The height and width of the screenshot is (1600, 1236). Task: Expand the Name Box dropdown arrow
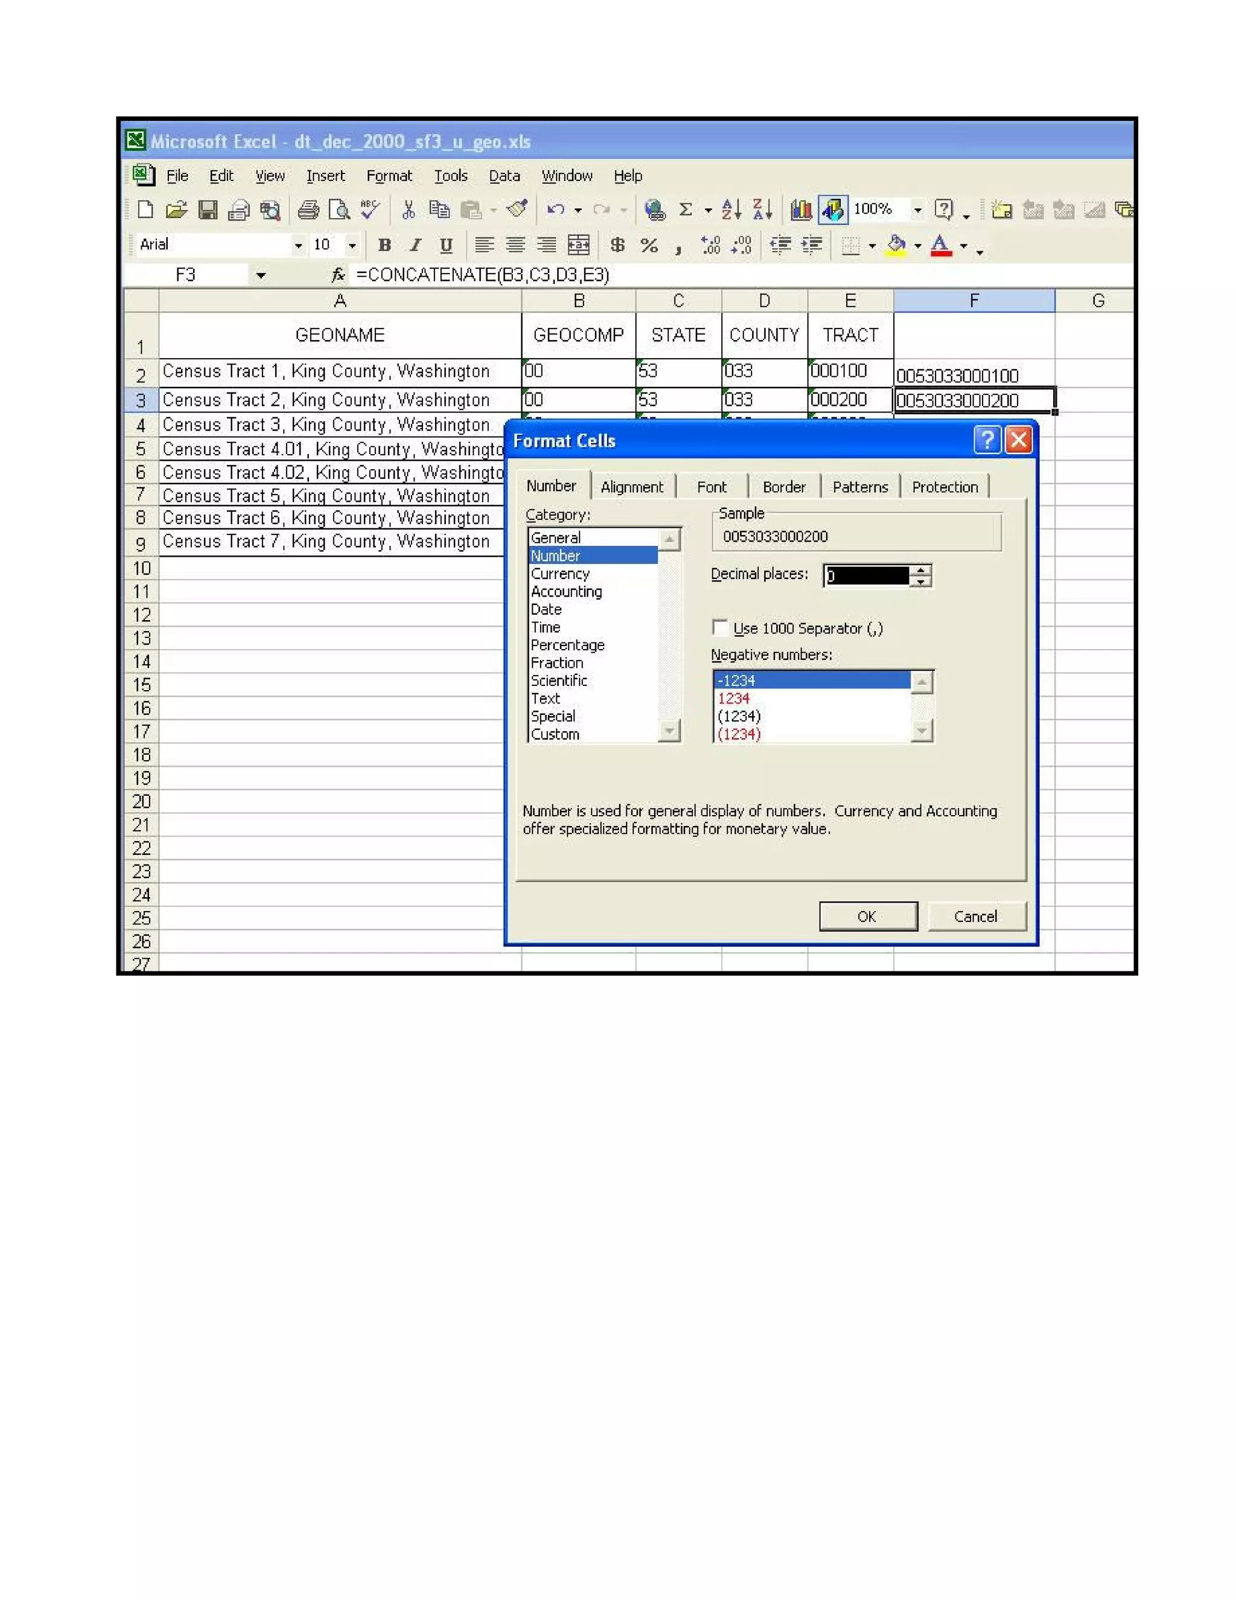coord(261,275)
